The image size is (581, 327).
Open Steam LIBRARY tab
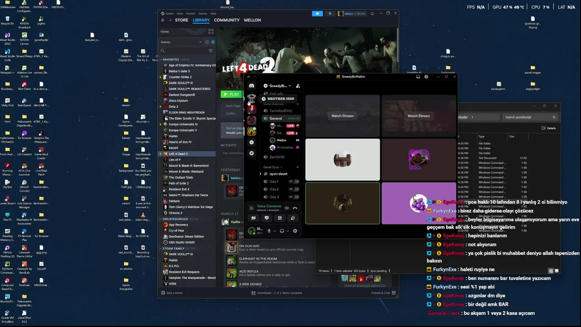click(201, 20)
